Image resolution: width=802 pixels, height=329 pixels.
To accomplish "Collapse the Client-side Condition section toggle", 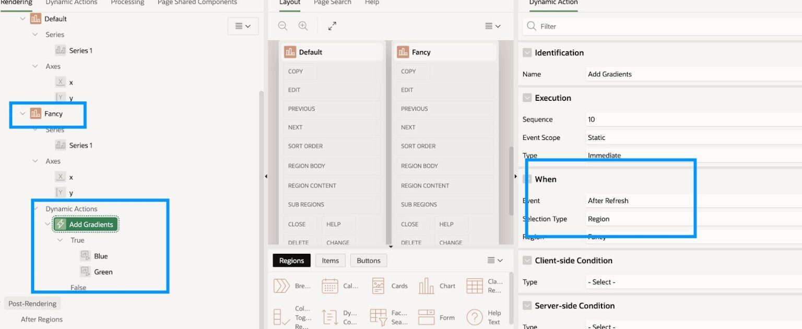I will (x=527, y=261).
